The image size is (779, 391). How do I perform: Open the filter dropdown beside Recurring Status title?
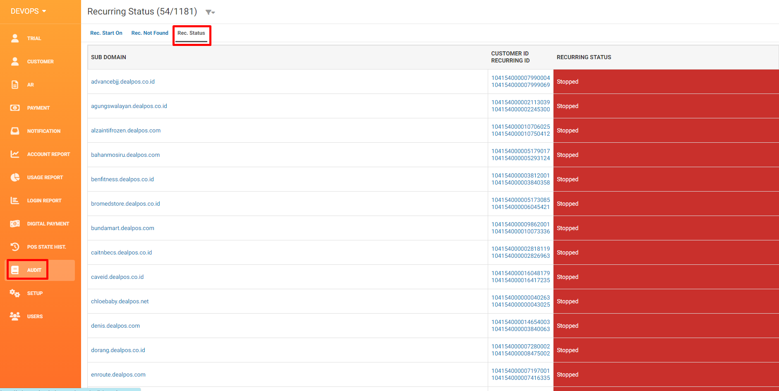tap(210, 12)
